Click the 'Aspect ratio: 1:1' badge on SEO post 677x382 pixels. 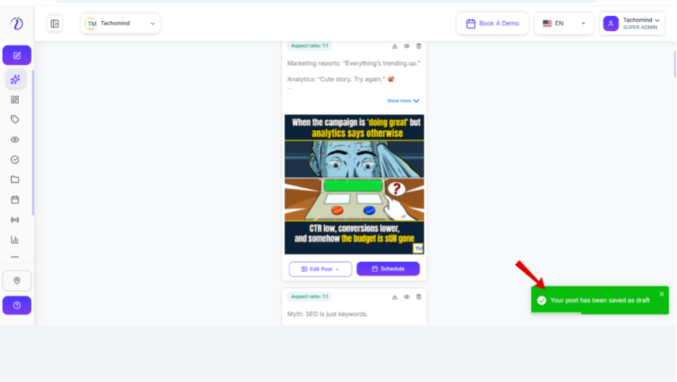click(310, 297)
